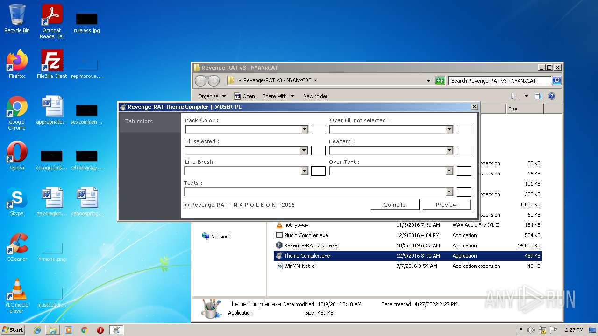The width and height of the screenshot is (598, 336).
Task: Select the Acrobat Reader DC desktop shortcut
Action: (52, 21)
